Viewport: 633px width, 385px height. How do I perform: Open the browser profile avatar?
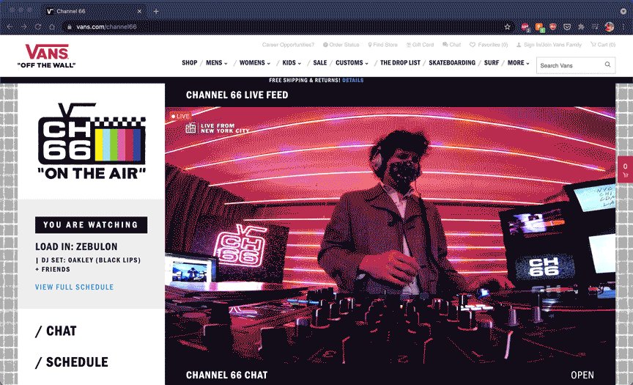(609, 26)
